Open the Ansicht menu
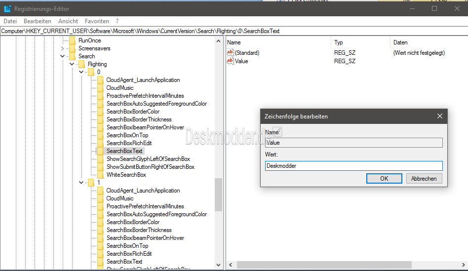 point(68,21)
